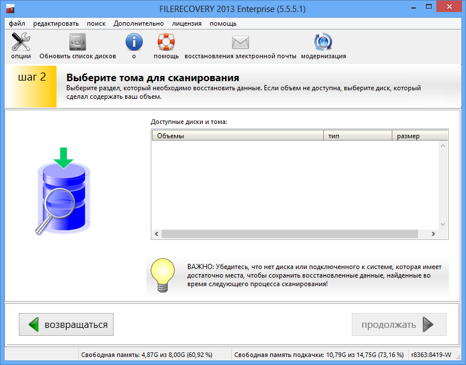The width and height of the screenshot is (466, 365).
Task: Minimize the FILERECOVERY window
Action: [413, 7]
